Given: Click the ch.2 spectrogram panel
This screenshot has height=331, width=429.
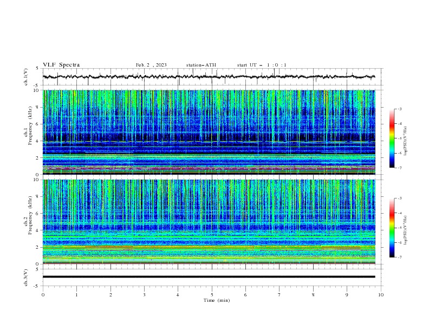Looking at the screenshot, I should tap(209, 222).
